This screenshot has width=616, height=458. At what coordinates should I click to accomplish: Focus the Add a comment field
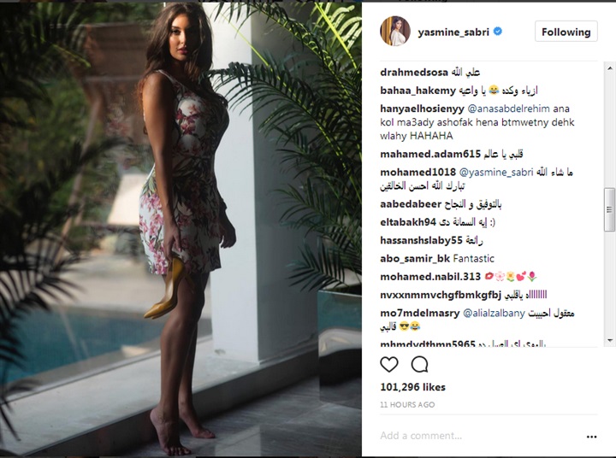coord(479,436)
